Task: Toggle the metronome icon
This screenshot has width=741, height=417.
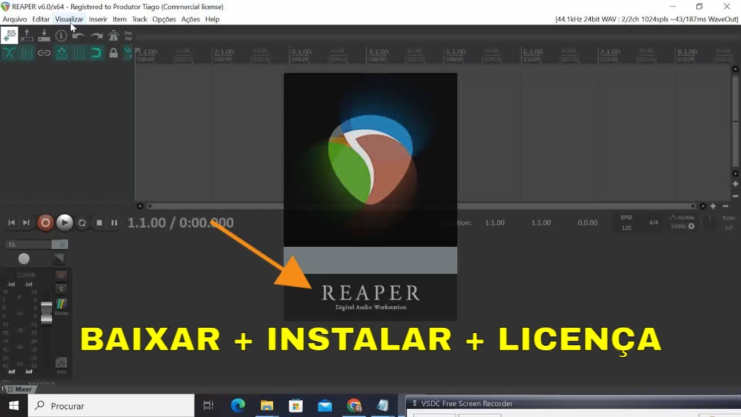Action: pos(113,36)
